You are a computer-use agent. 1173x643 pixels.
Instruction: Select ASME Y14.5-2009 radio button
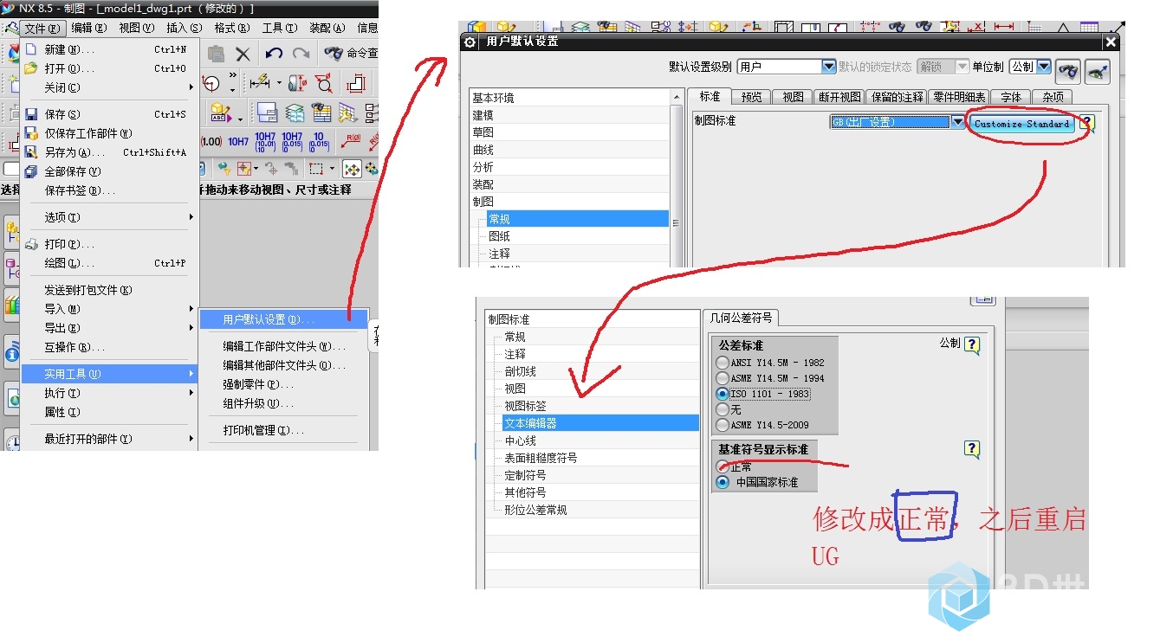tap(723, 425)
